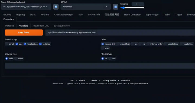Open the Gradio footer link
This screenshot has height=103, width=195.
94,81
